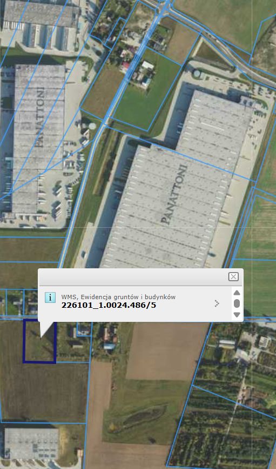This screenshot has height=469, width=276.
Task: Click the popup scrollbar thumb
Action: pos(237,303)
